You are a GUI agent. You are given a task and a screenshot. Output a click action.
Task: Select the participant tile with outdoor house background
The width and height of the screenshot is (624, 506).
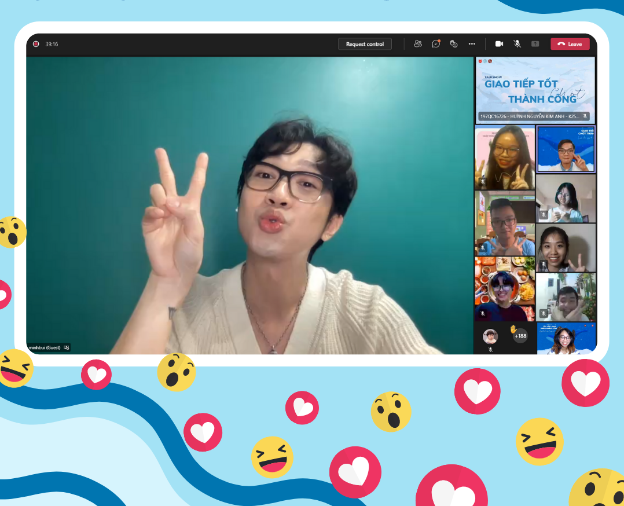point(566,297)
